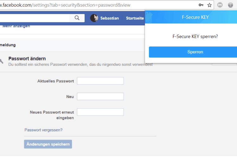Click the Aktuelles Passwort field
The height and width of the screenshot is (158, 237).
coord(100,81)
